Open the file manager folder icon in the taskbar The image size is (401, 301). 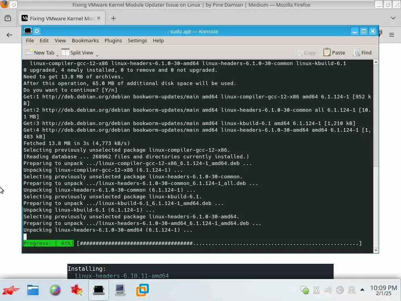pos(33,290)
